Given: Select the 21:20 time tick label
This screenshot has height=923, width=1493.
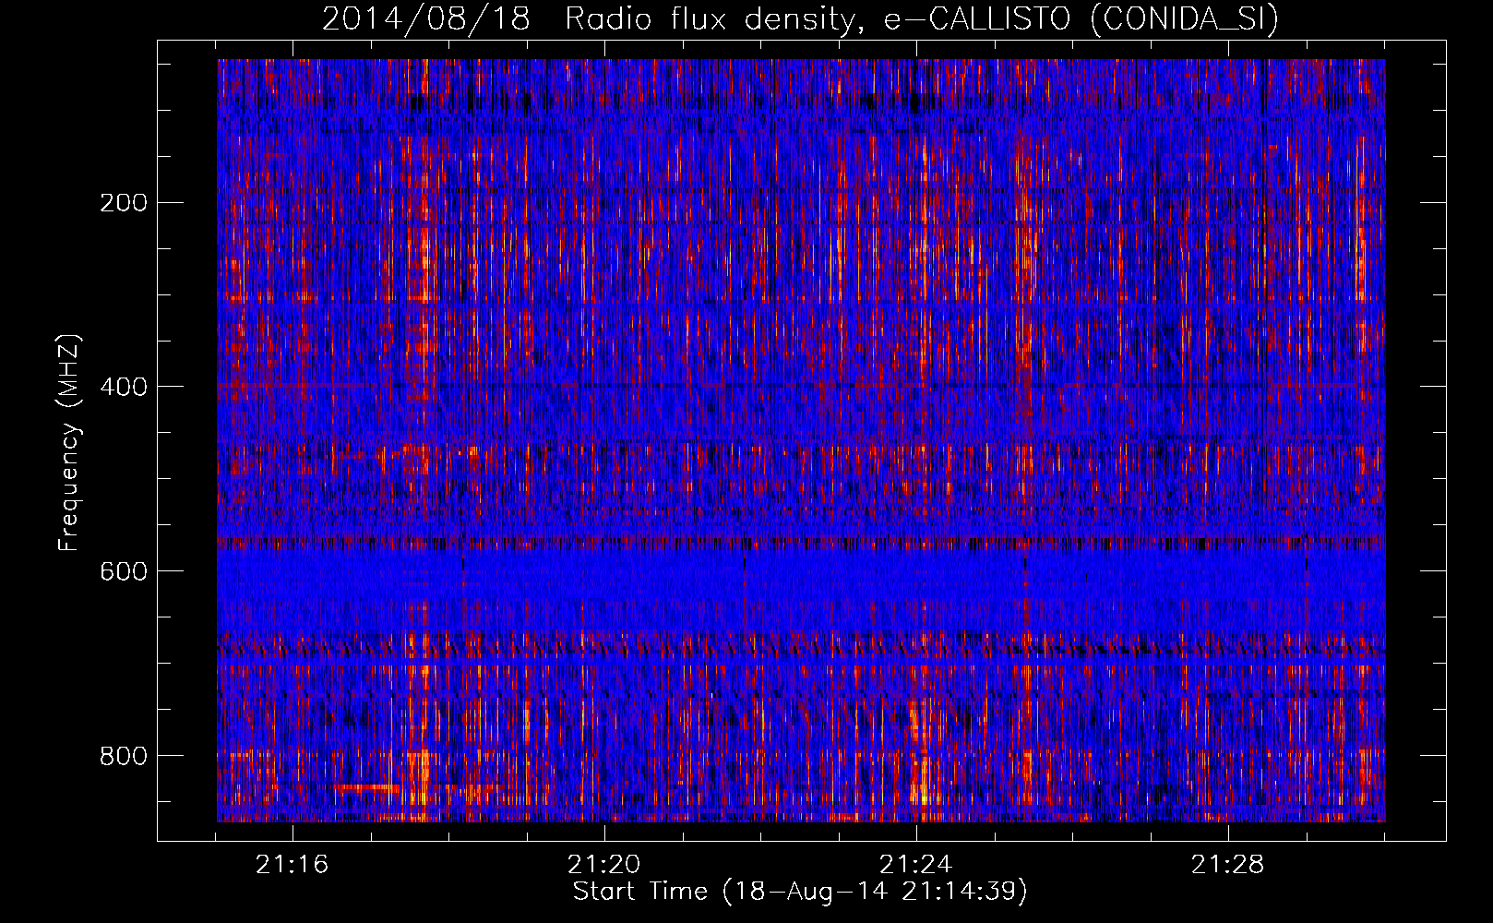Looking at the screenshot, I should click(604, 865).
